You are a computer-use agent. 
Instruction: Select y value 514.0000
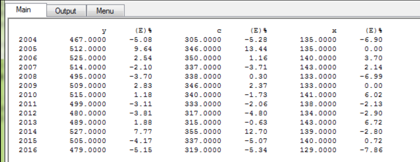(x=88, y=67)
